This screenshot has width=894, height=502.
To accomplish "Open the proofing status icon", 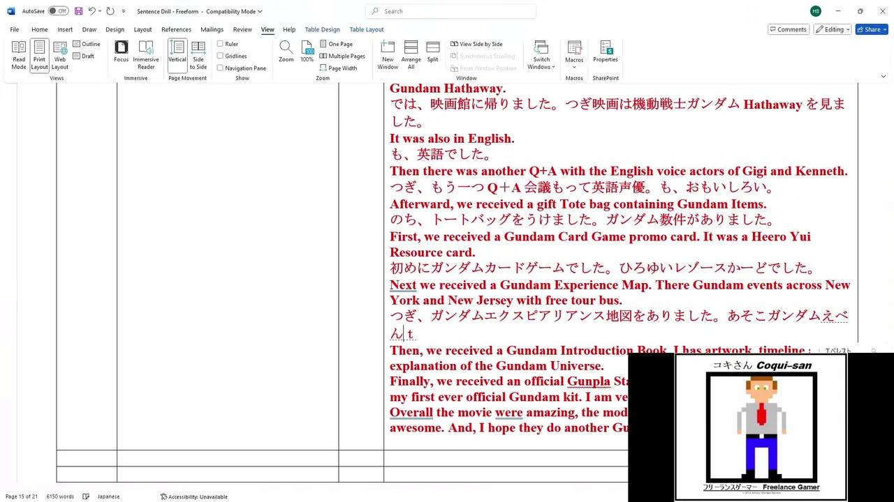I will click(x=86, y=496).
